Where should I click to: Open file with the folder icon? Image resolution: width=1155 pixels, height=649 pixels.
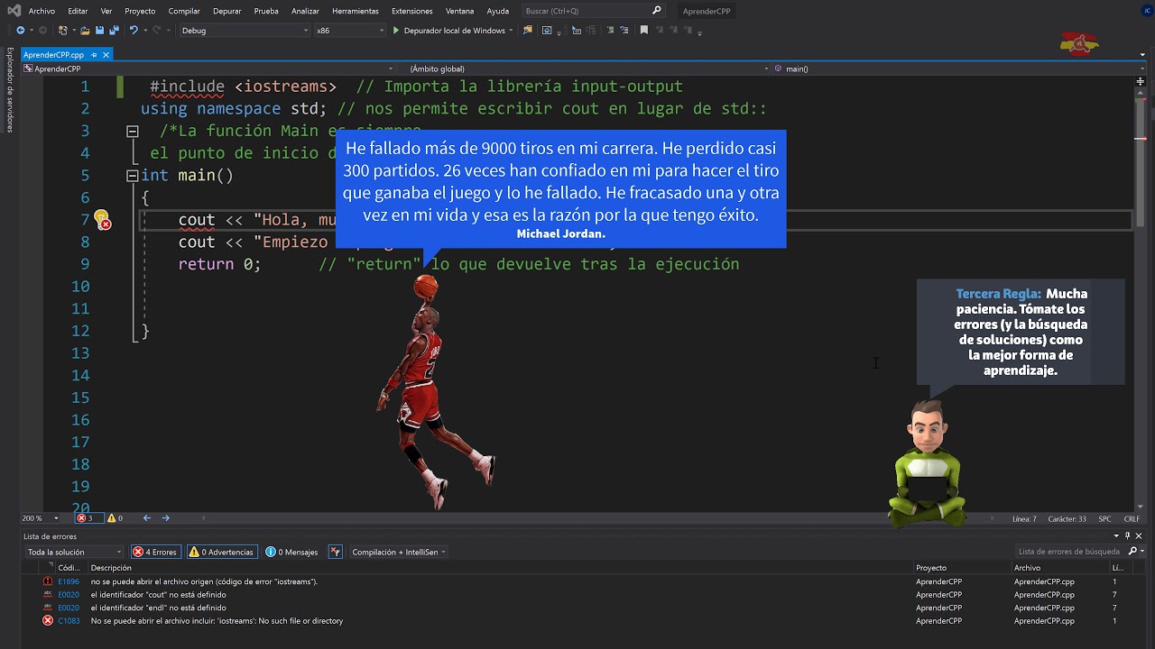coord(85,31)
